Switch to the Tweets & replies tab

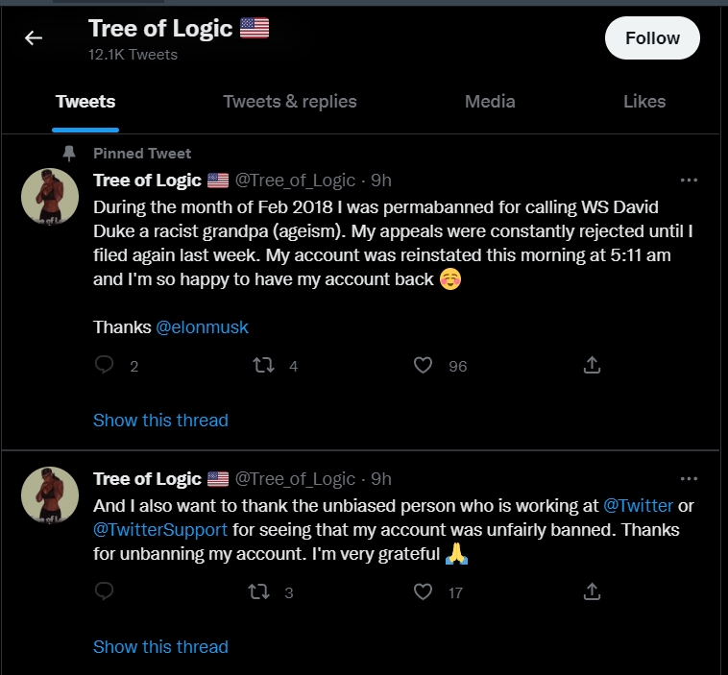290,101
